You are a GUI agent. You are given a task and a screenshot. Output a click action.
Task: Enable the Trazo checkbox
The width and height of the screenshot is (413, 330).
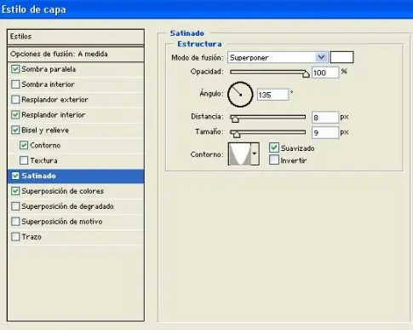point(15,237)
